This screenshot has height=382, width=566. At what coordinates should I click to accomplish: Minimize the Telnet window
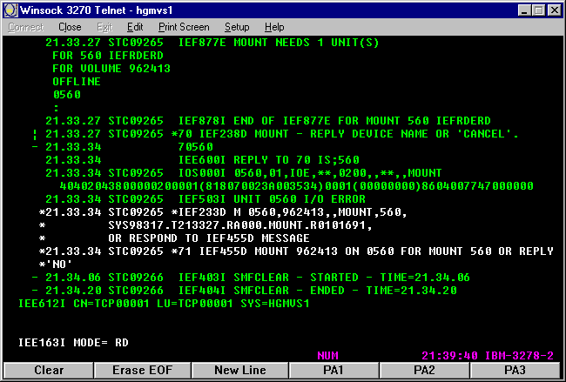click(521, 10)
